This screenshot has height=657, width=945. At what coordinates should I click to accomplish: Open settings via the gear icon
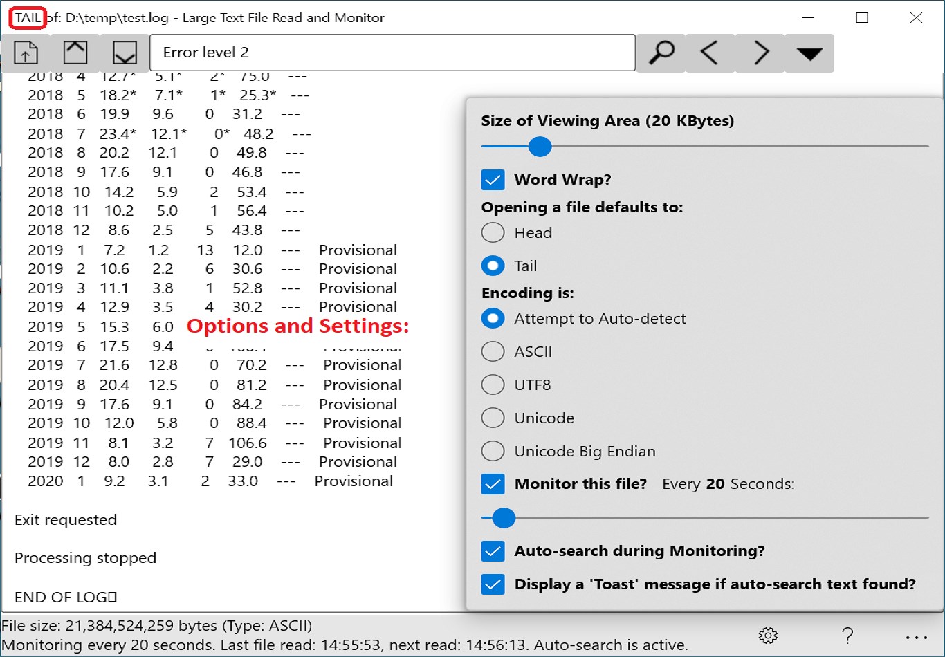768,636
